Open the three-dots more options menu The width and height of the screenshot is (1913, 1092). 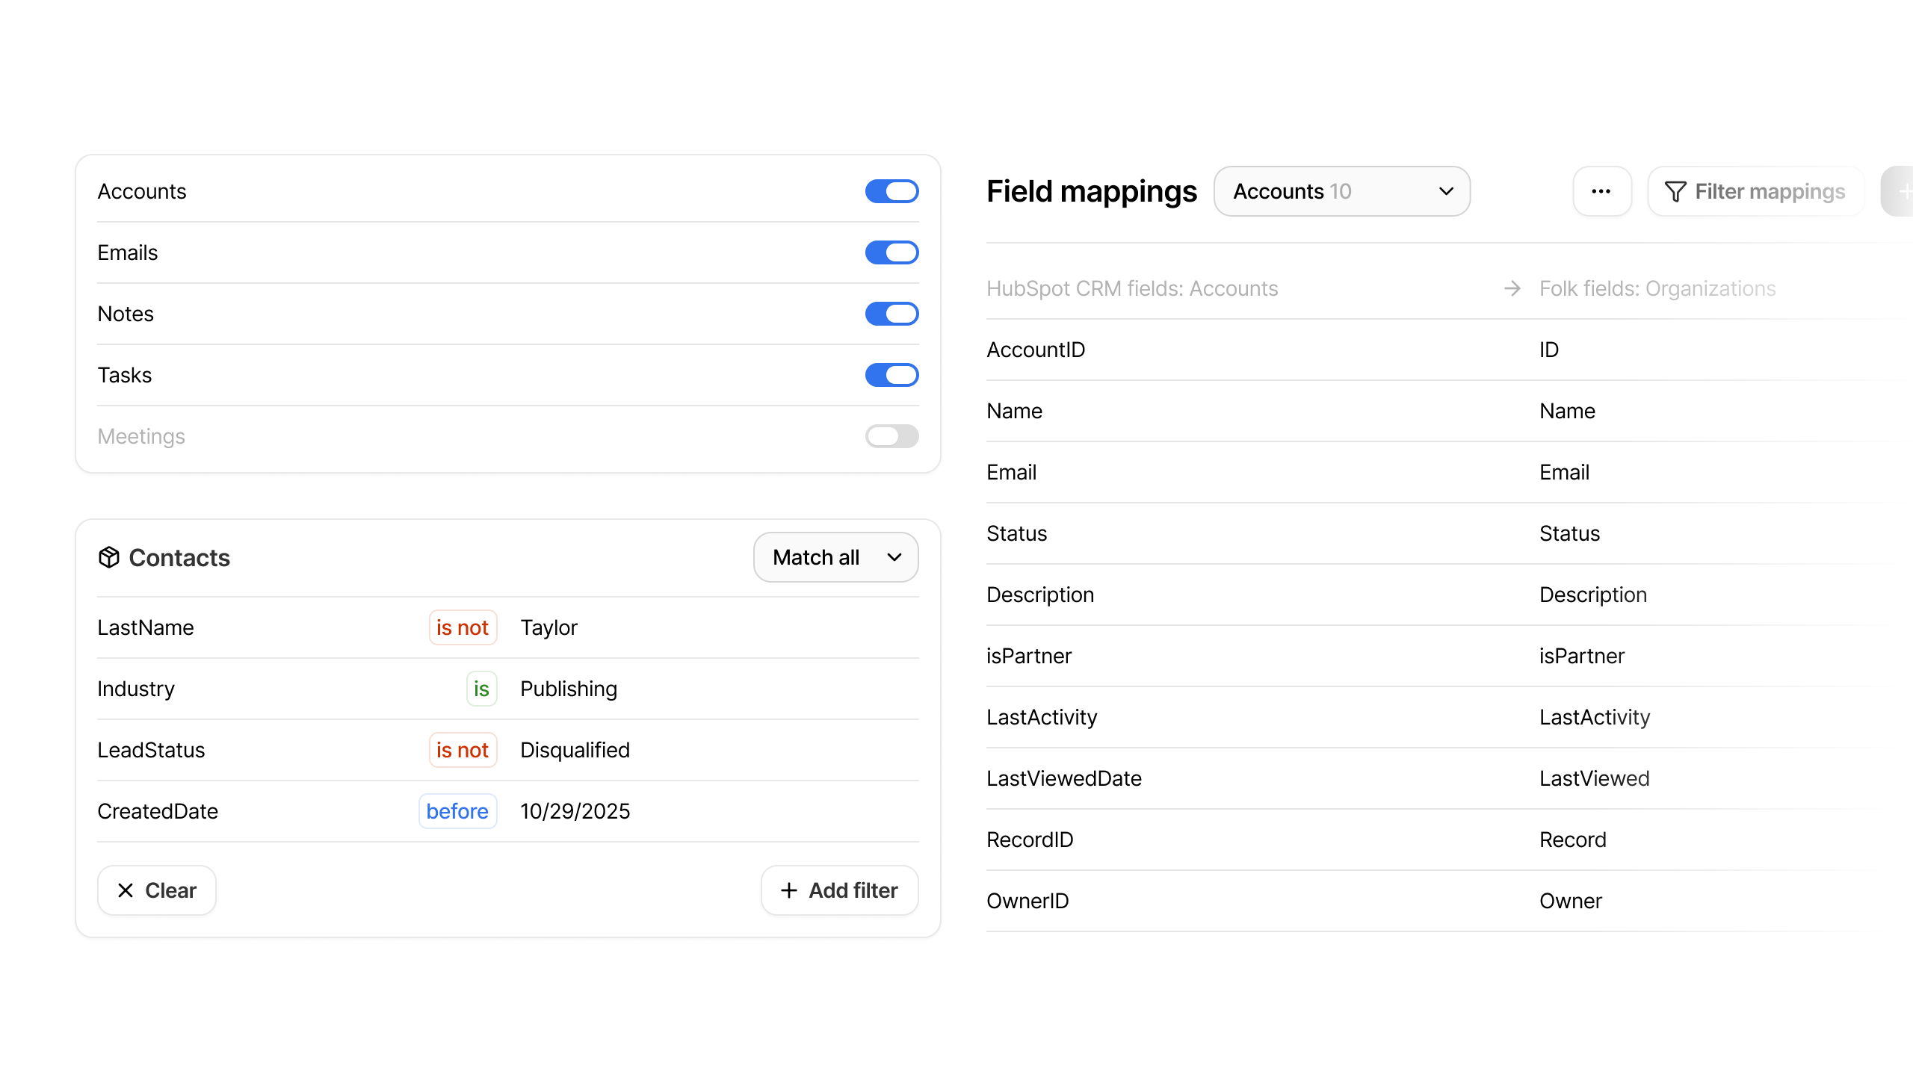pos(1601,191)
